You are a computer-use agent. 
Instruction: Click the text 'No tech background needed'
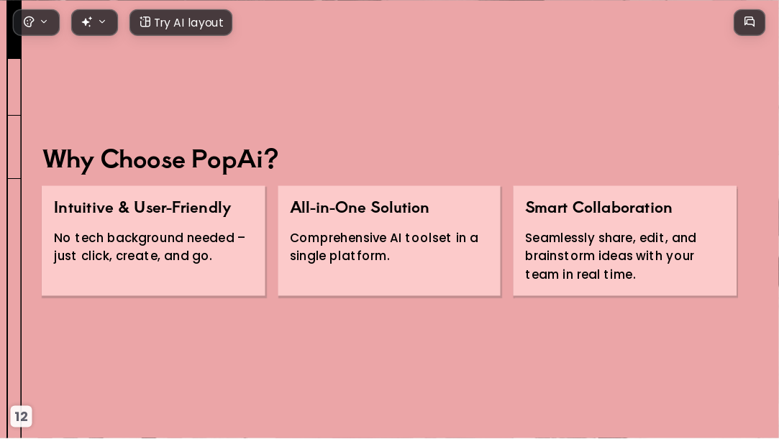[144, 238]
